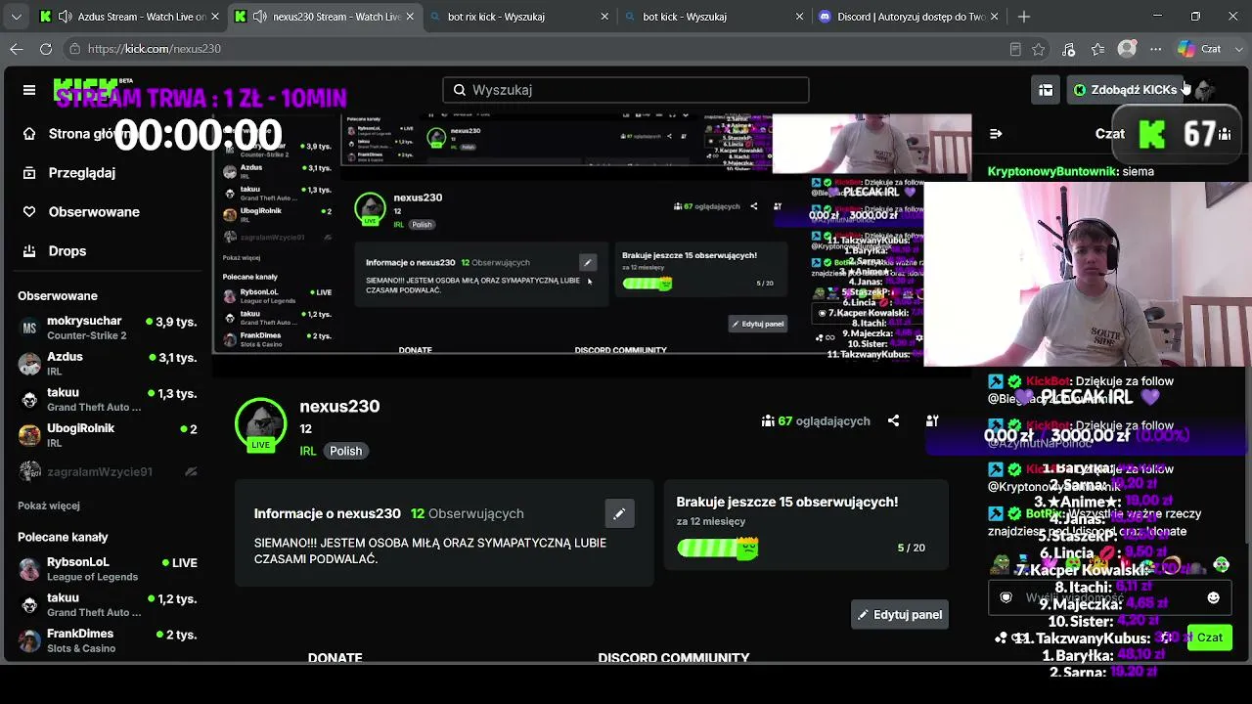
Task: Edit channel info with pencil icon
Action: tap(619, 513)
